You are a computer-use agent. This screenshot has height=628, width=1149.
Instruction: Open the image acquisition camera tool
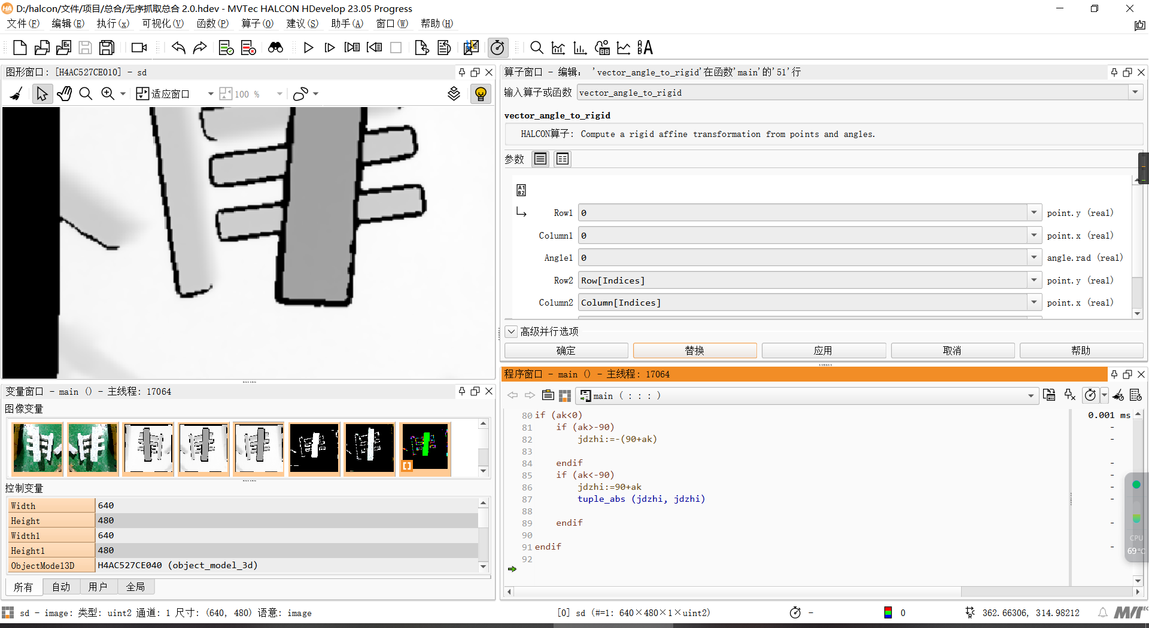pyautogui.click(x=139, y=48)
